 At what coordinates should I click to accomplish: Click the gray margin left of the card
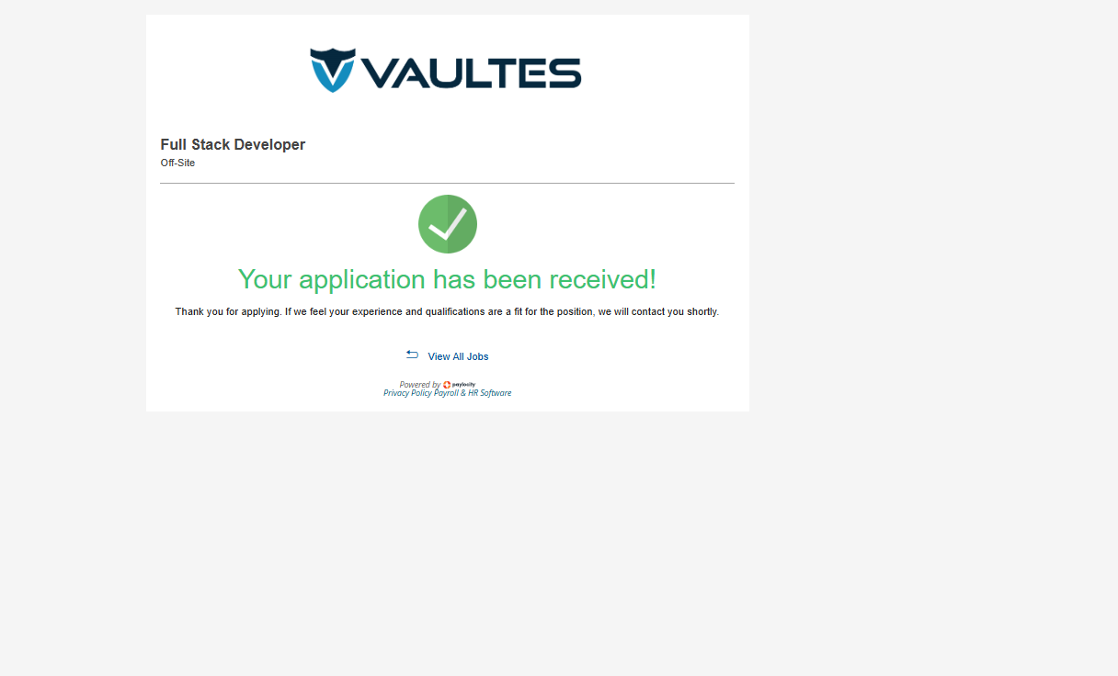point(72,276)
